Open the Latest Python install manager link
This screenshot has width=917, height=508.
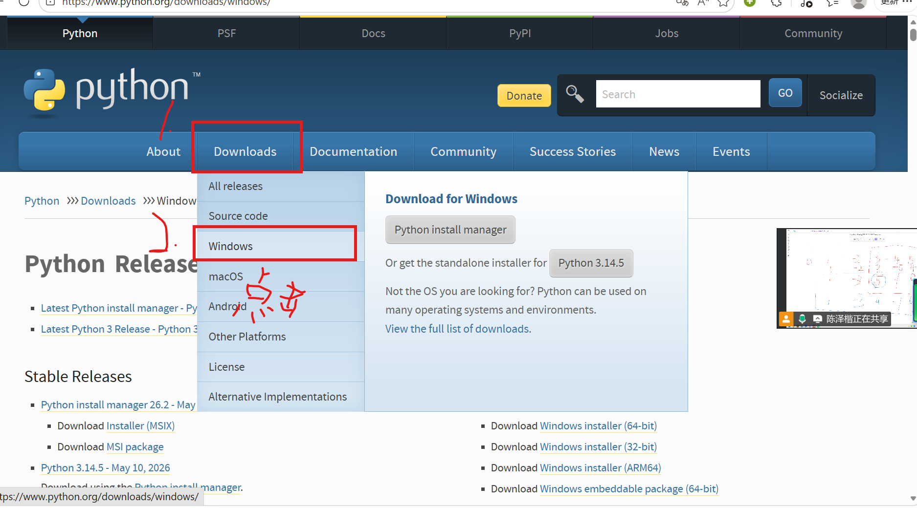pos(119,308)
